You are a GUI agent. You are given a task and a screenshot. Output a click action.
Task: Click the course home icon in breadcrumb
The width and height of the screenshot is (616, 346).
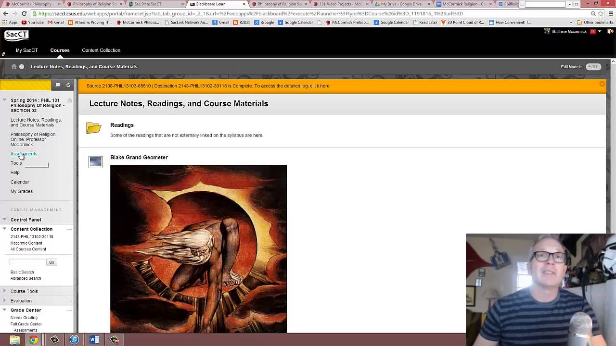tap(14, 66)
